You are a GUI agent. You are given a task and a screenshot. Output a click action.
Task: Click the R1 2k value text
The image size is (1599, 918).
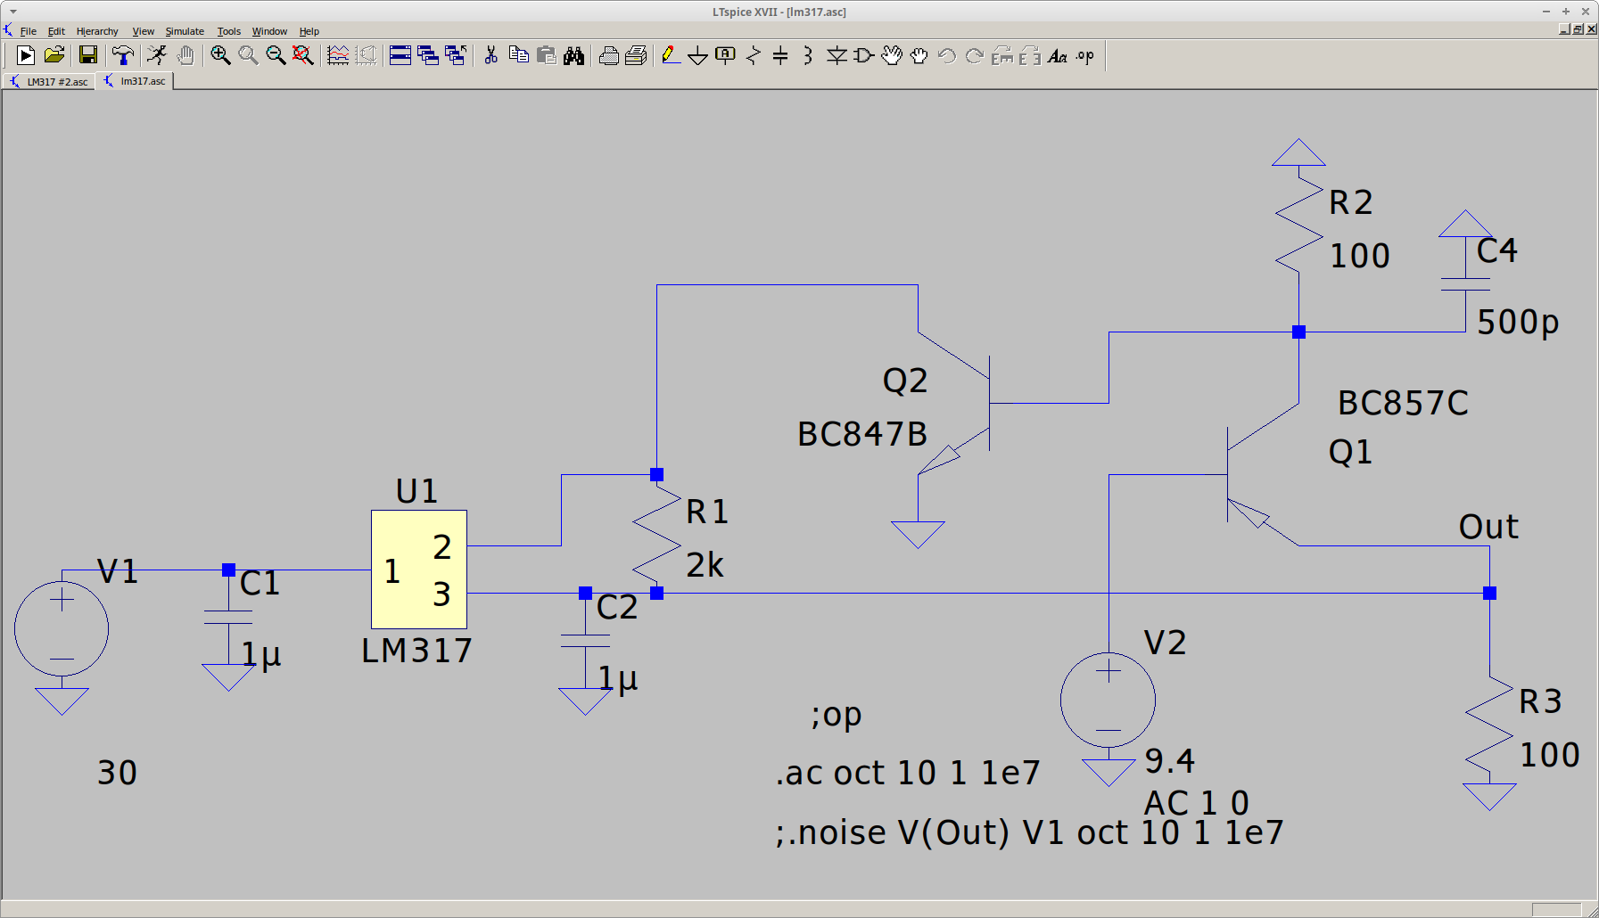click(705, 565)
